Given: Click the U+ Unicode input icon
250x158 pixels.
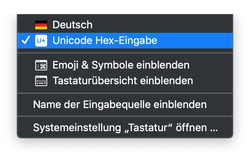Looking at the screenshot, I should point(41,41).
